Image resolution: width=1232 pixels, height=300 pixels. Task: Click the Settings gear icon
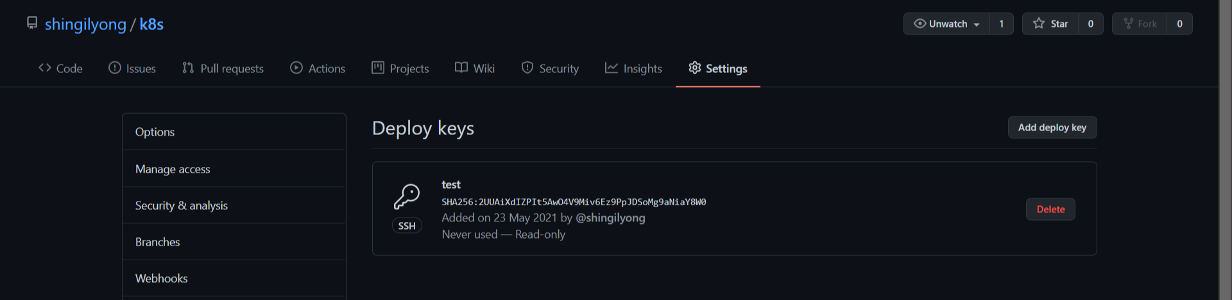click(x=695, y=68)
